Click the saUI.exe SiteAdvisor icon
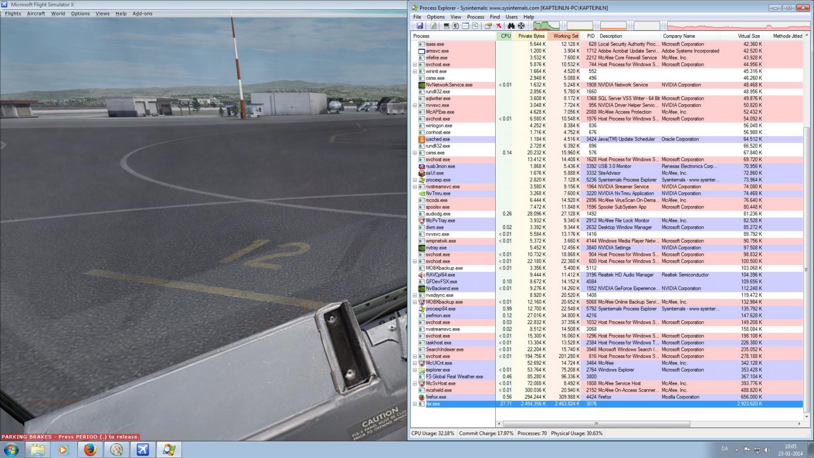Image resolution: width=814 pixels, height=458 pixels. [422, 173]
